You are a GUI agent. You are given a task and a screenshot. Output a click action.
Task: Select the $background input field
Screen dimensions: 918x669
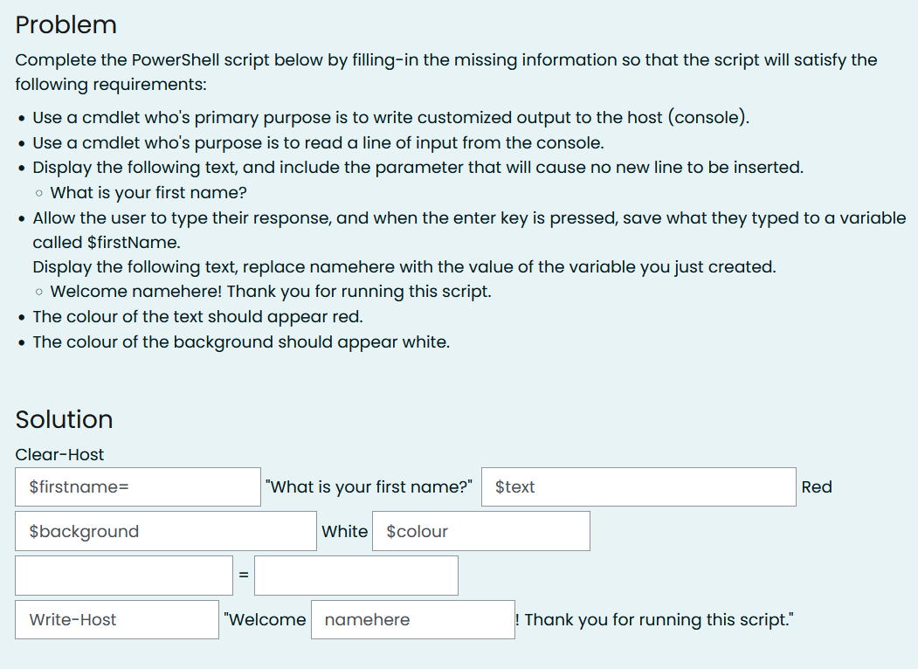[166, 532]
